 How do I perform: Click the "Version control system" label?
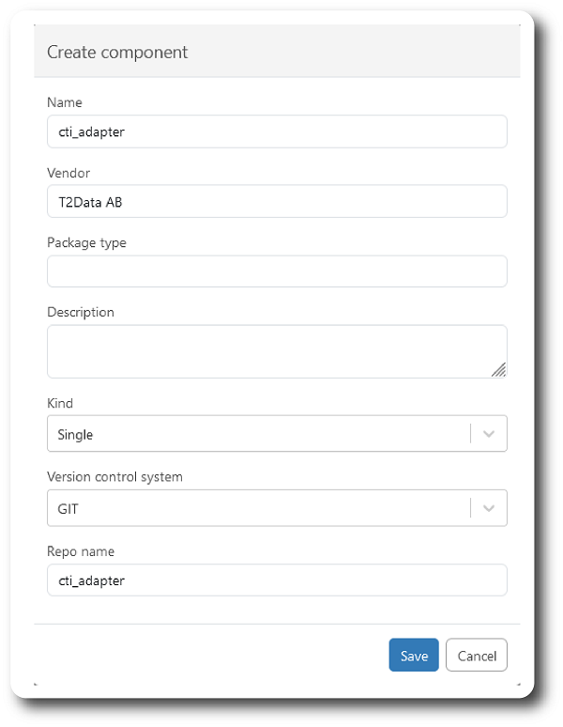pos(114,476)
